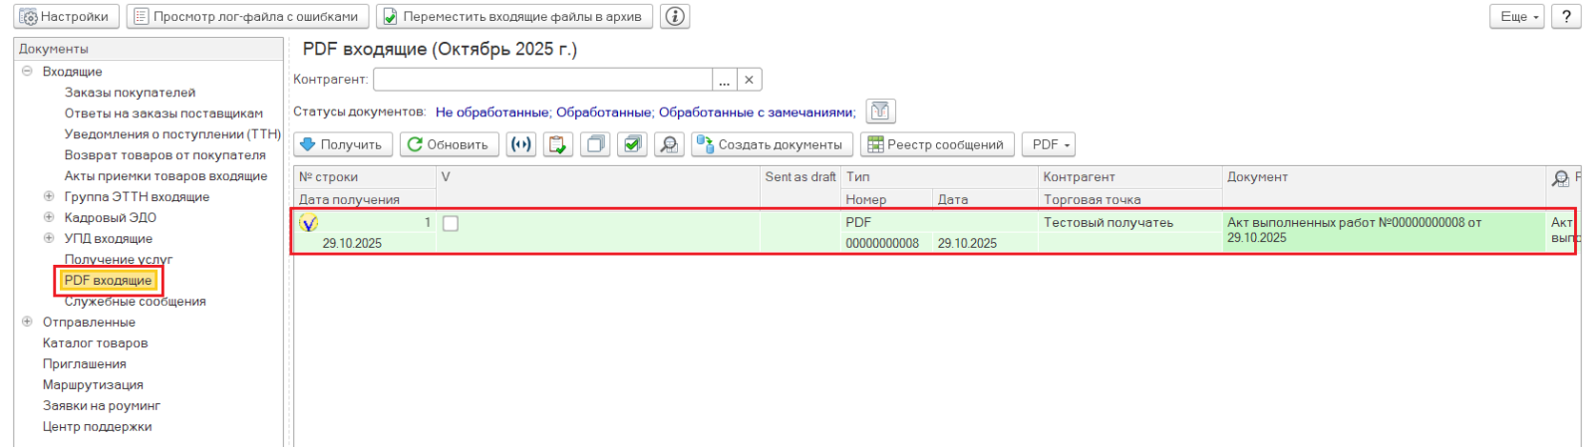Open Каталог товаров in the sidebar

tap(95, 343)
